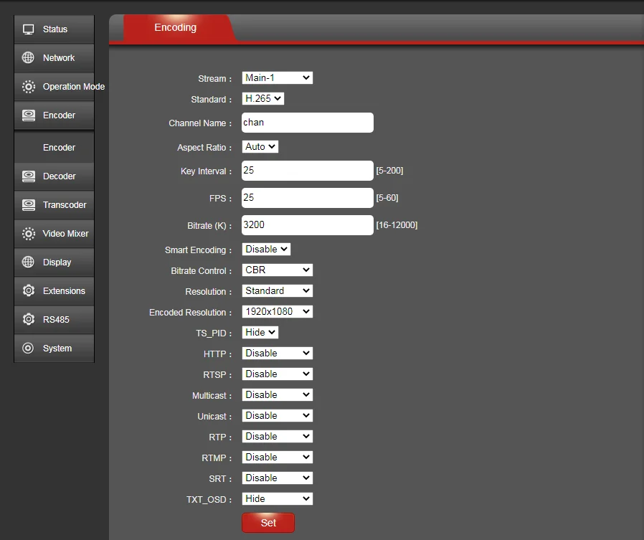Change the Standard from H.265
The image size is (644, 540).
pyautogui.click(x=262, y=99)
